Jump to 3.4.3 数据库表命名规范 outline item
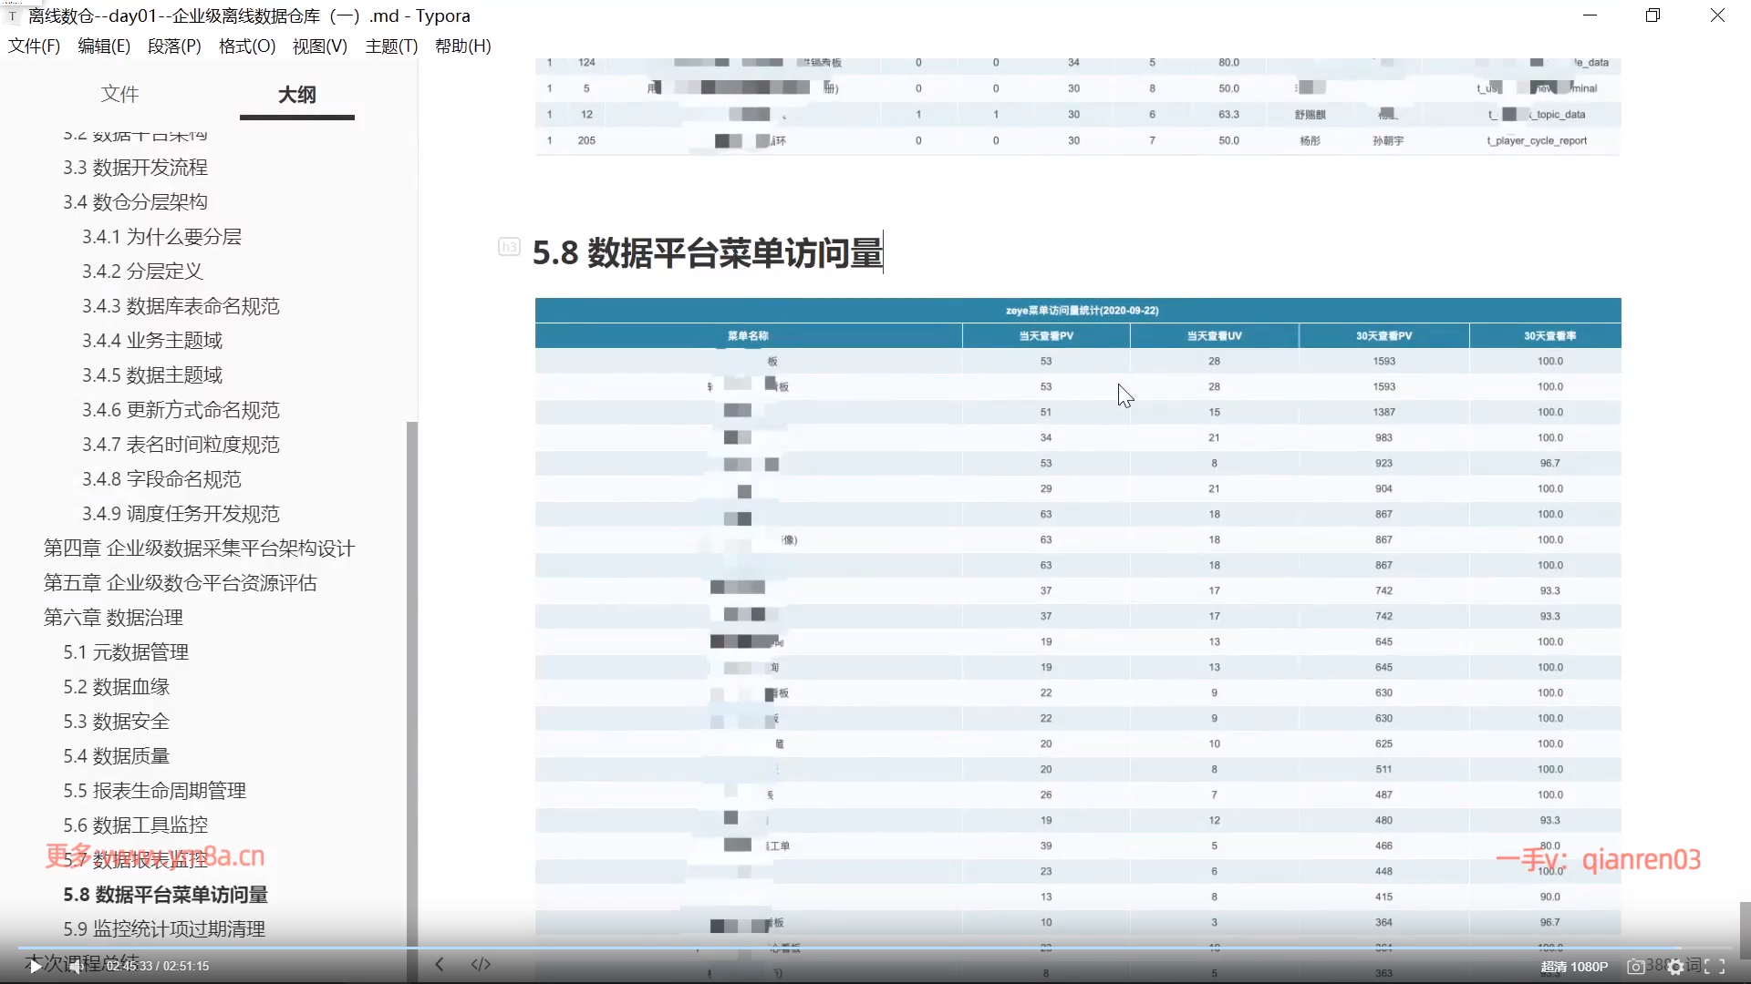 point(181,306)
